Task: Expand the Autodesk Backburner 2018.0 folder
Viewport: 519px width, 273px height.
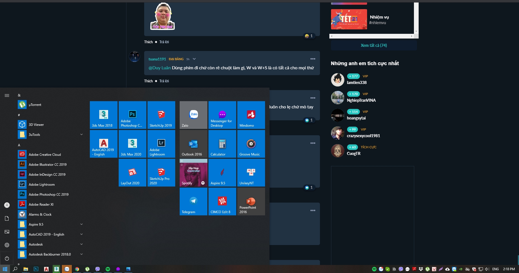Action: coord(82,254)
